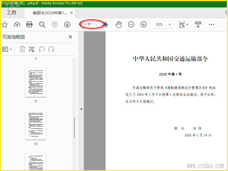Click the signature text 部 长 刘 伟

tap(188, 129)
